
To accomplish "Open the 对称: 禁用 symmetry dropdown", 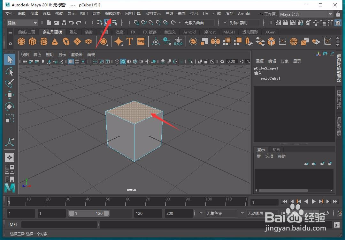I will [244, 23].
